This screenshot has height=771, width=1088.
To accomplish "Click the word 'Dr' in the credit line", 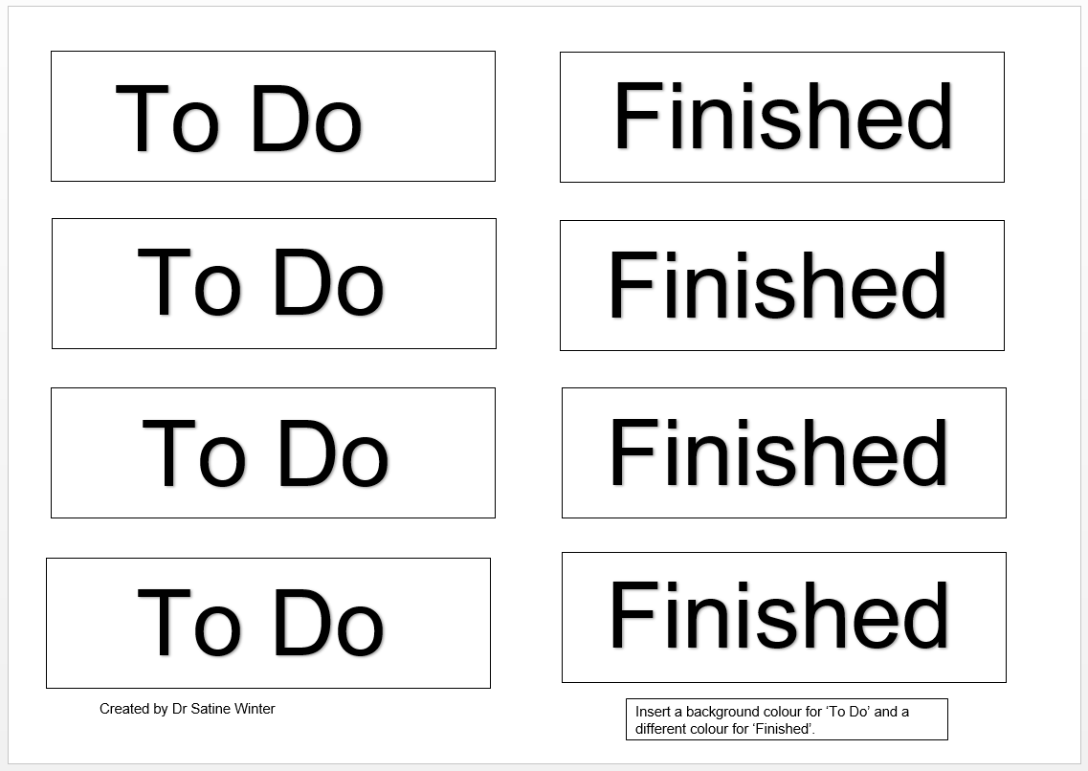I will (x=180, y=709).
